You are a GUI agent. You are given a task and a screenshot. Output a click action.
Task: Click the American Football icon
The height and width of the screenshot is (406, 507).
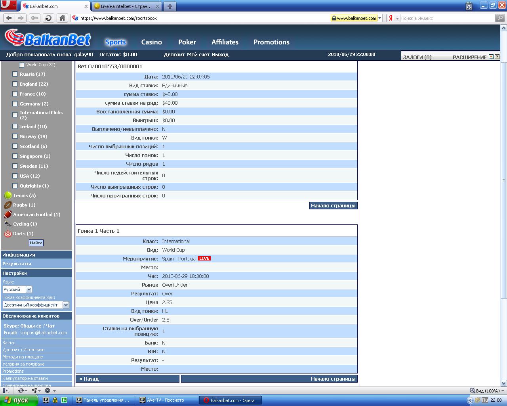click(x=8, y=214)
